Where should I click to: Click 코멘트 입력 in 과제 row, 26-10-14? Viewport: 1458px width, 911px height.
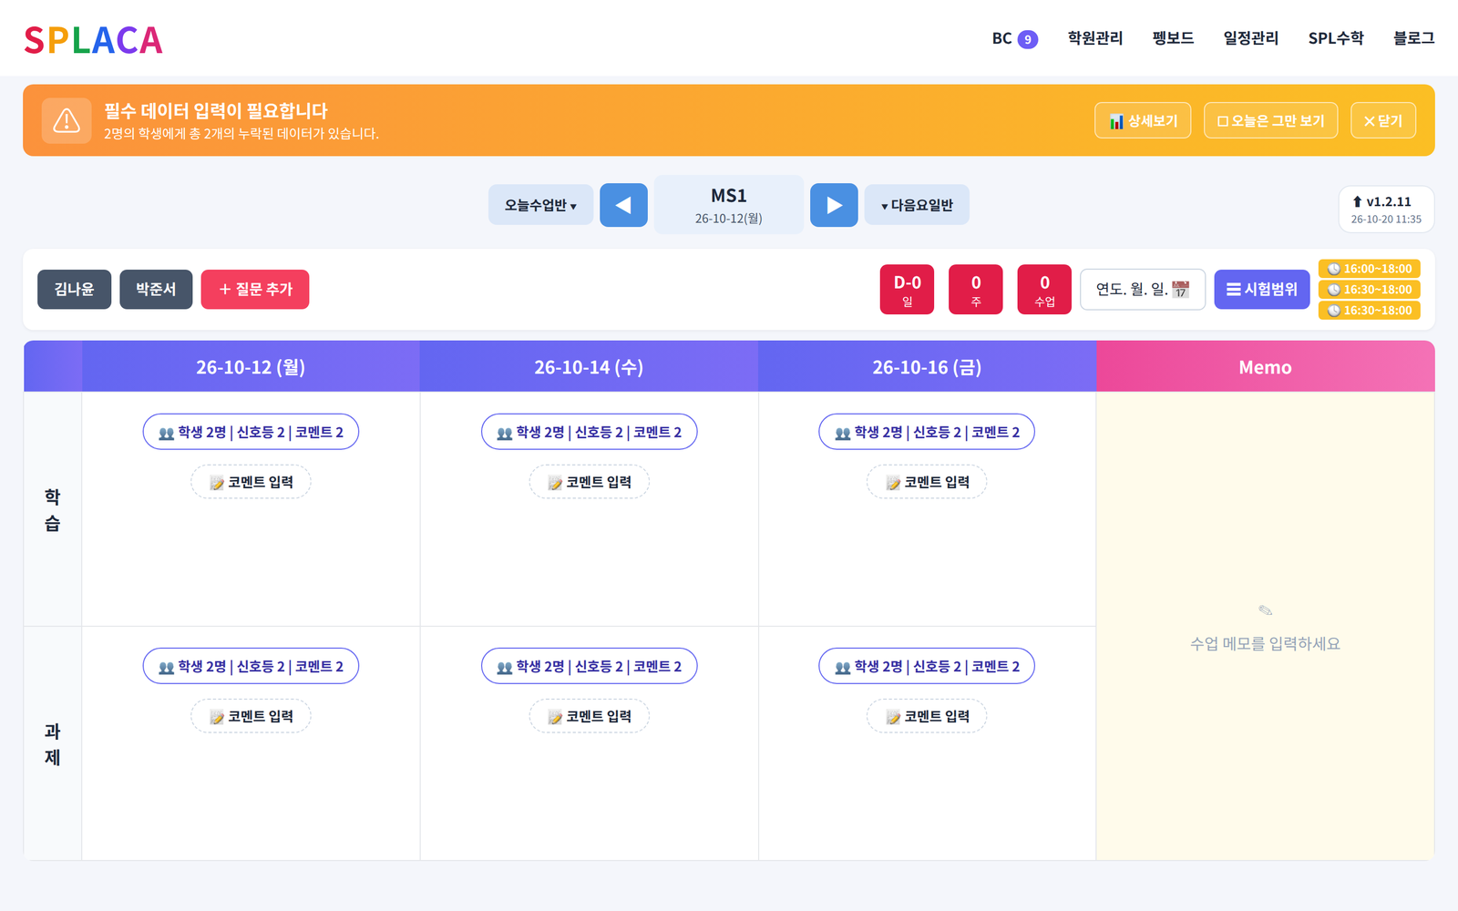pyautogui.click(x=590, y=716)
